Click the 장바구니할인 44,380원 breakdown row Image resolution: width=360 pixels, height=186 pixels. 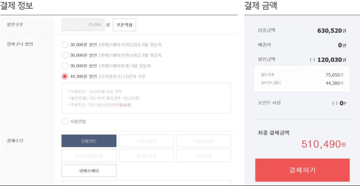pyautogui.click(x=302, y=83)
